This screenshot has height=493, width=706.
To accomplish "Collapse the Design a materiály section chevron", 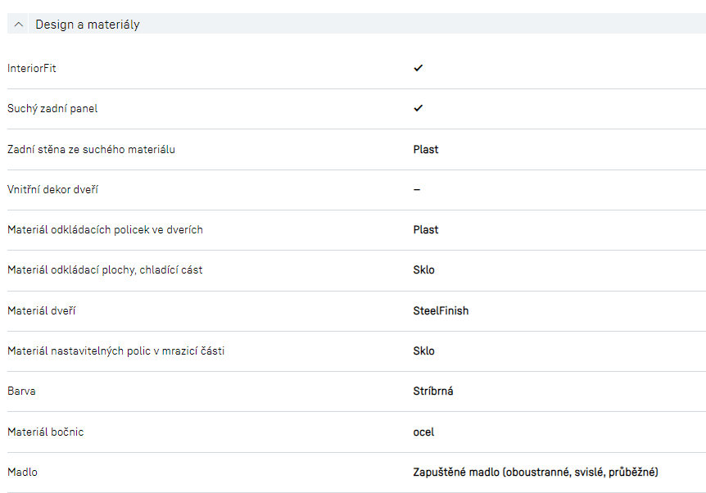I will [19, 25].
